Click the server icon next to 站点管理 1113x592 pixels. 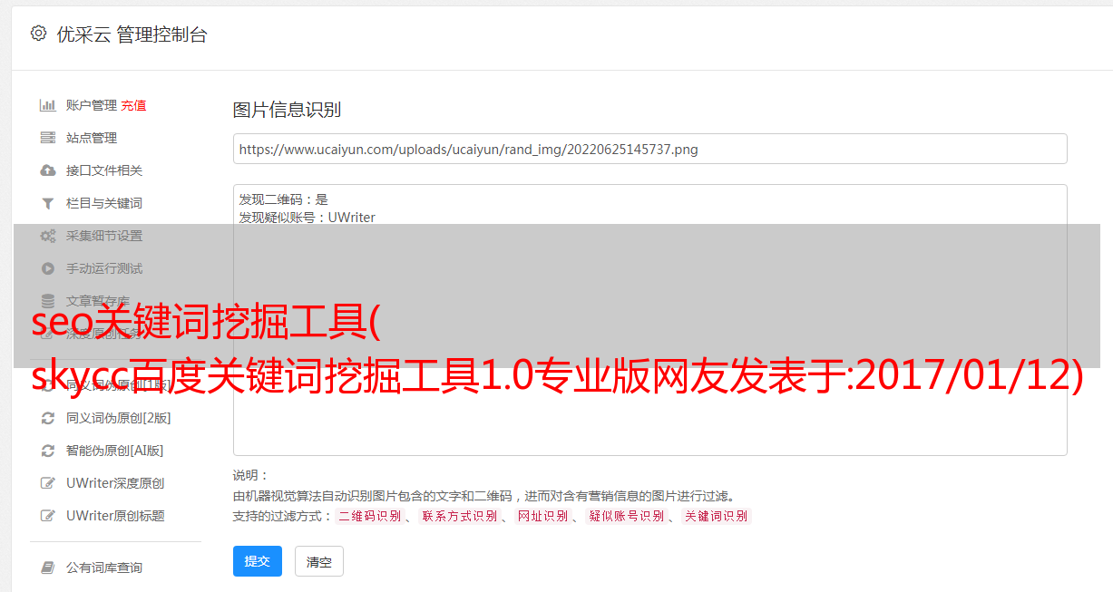[x=48, y=138]
